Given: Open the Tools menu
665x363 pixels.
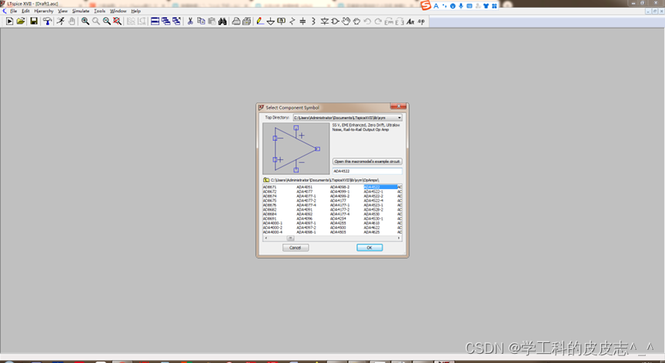Looking at the screenshot, I should pos(99,11).
